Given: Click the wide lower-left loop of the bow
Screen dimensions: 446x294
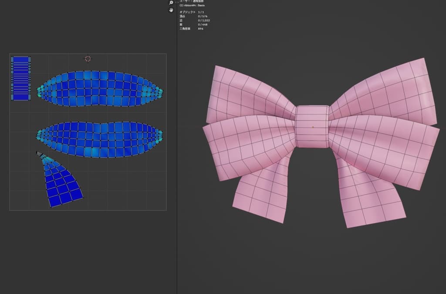Looking at the screenshot, I should pos(248,148).
